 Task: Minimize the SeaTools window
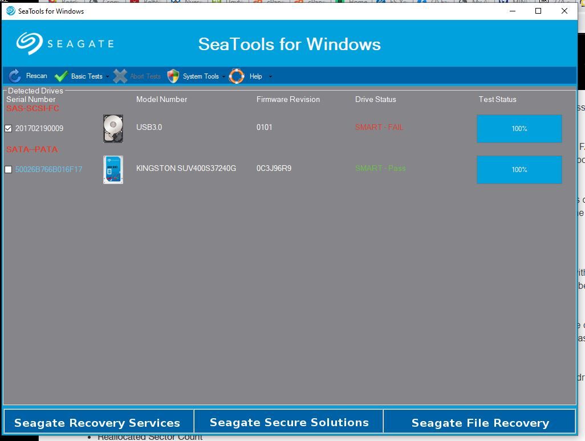point(513,11)
